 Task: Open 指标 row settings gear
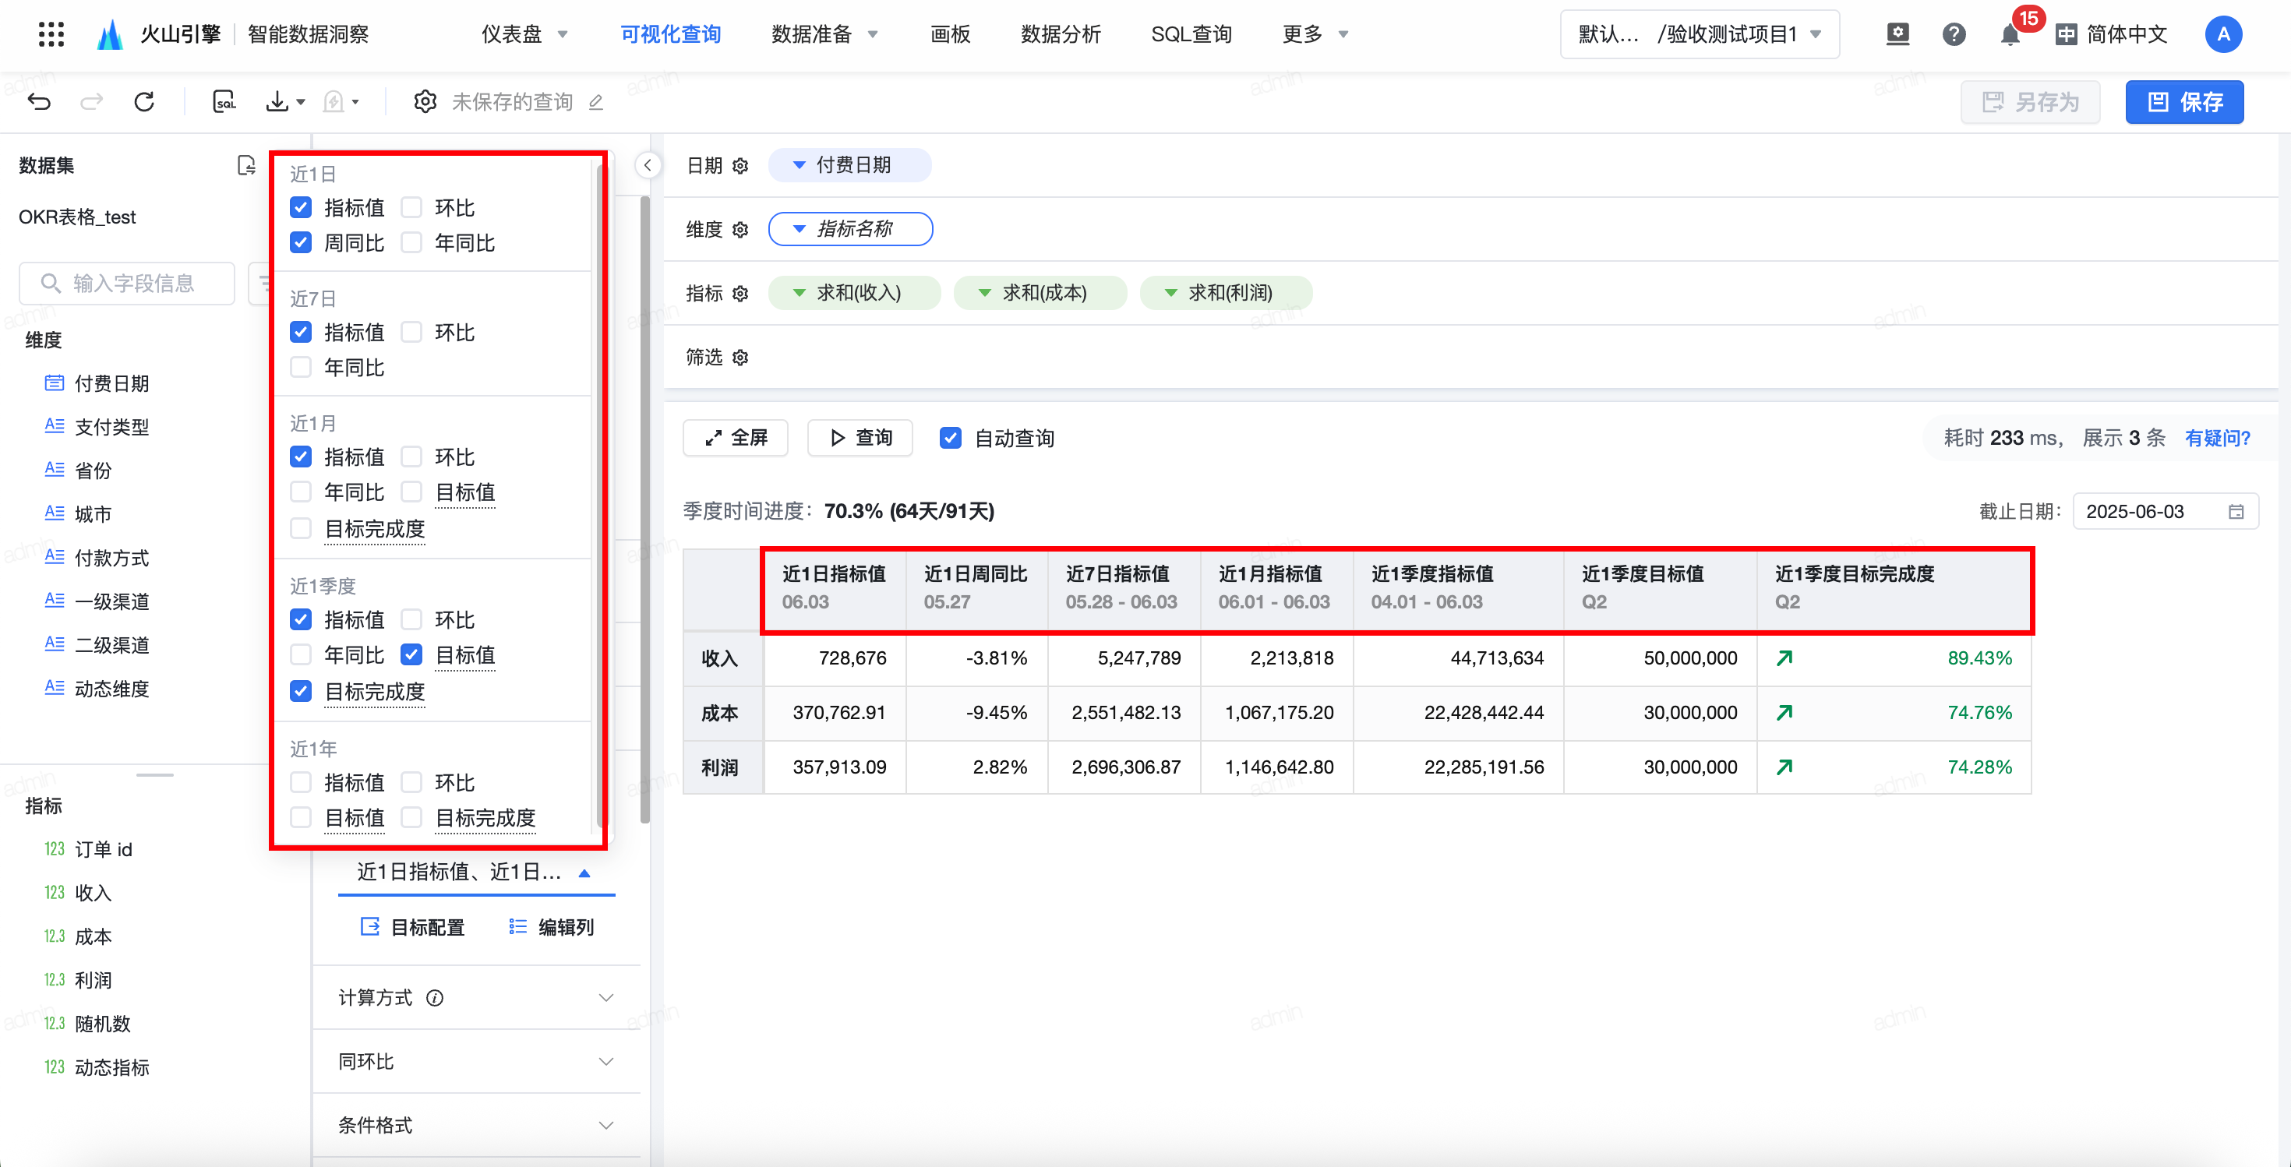tap(740, 293)
